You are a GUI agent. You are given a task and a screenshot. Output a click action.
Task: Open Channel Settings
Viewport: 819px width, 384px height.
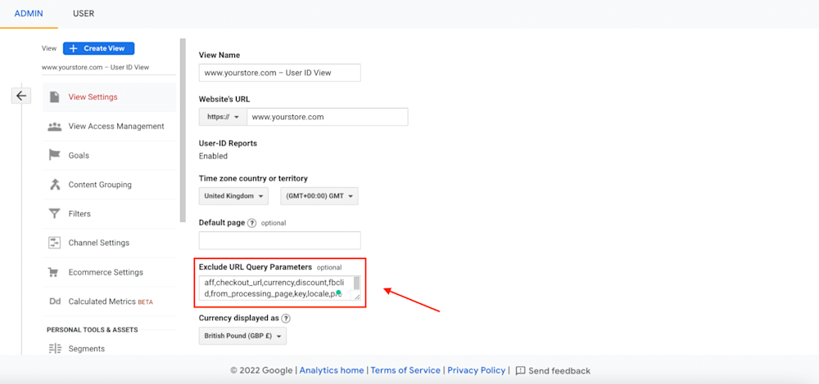[x=109, y=243]
